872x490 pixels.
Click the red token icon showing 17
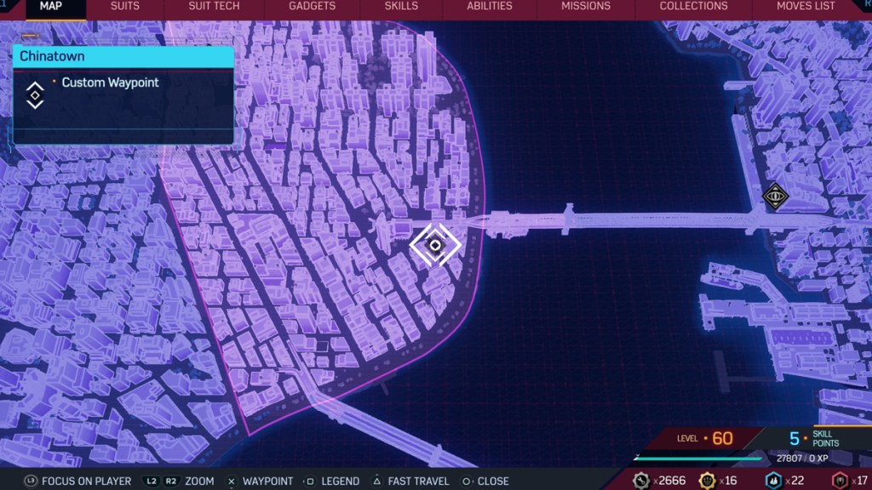[840, 481]
